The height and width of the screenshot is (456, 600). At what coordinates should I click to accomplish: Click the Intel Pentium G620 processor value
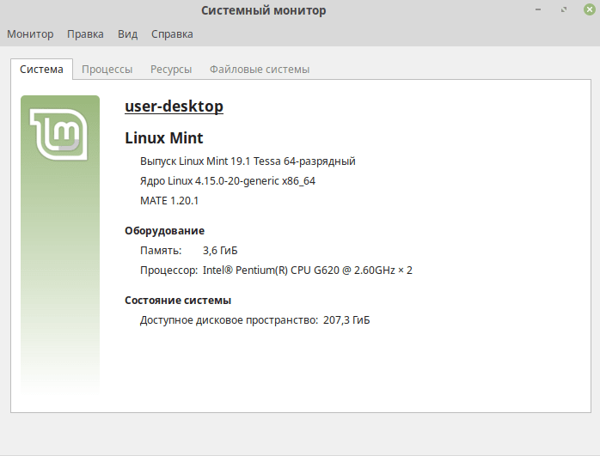pos(307,271)
